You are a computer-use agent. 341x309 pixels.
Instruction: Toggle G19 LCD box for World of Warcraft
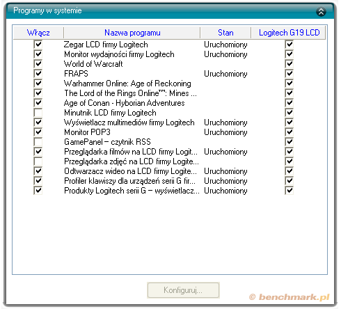[x=290, y=64]
